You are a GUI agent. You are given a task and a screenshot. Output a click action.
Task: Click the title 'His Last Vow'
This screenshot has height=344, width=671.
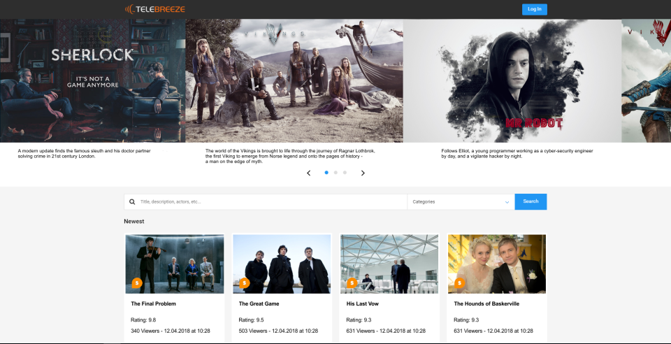coord(363,303)
